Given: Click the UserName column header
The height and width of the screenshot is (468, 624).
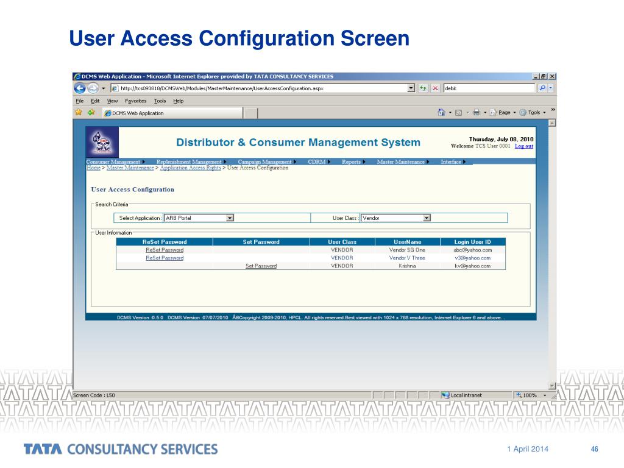Looking at the screenshot, I should pos(408,242).
